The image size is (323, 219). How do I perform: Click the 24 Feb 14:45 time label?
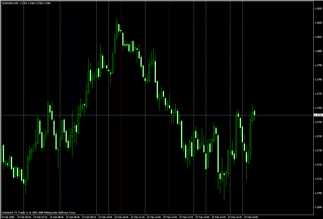click(x=219, y=217)
